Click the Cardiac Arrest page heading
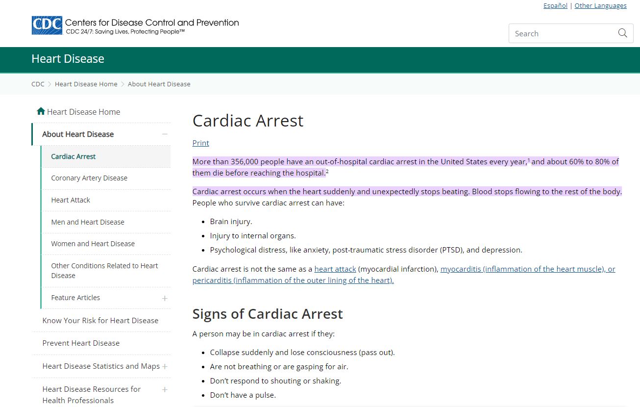The width and height of the screenshot is (640, 407). [x=248, y=121]
